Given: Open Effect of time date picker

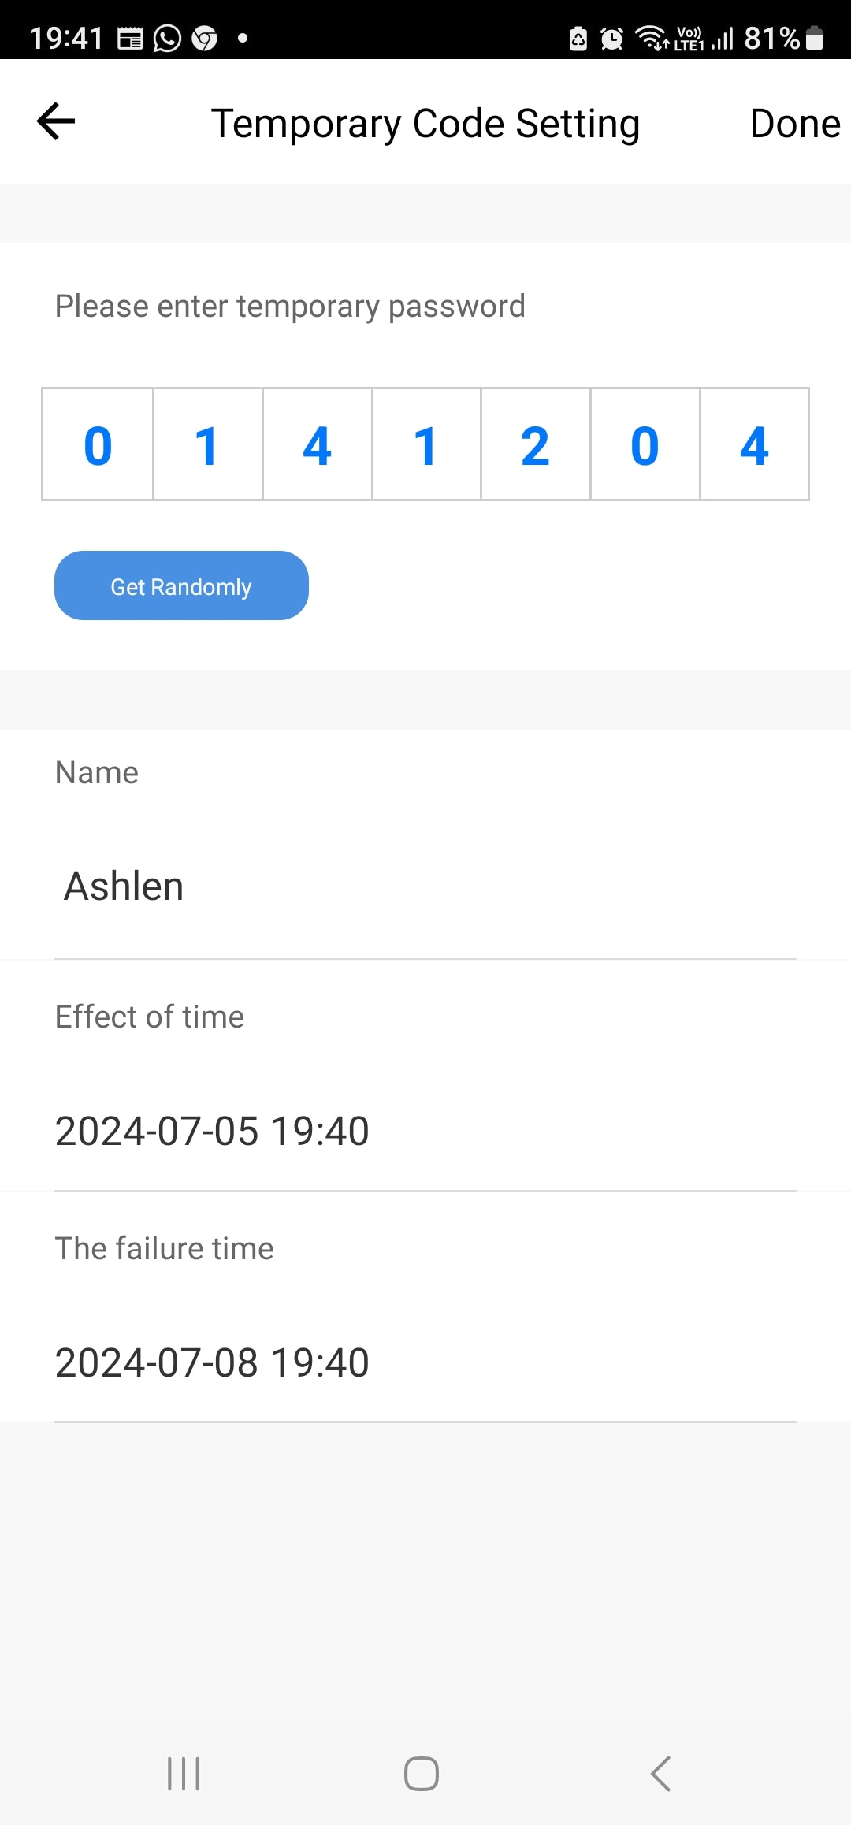Looking at the screenshot, I should [x=425, y=1131].
